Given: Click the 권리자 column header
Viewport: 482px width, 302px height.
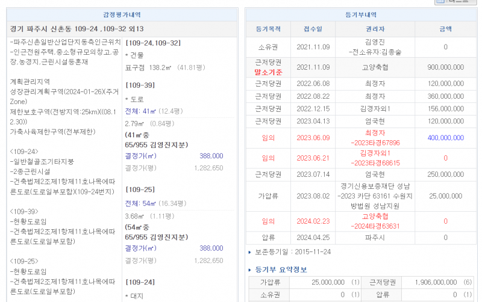Looking at the screenshot, I should tap(376, 28).
